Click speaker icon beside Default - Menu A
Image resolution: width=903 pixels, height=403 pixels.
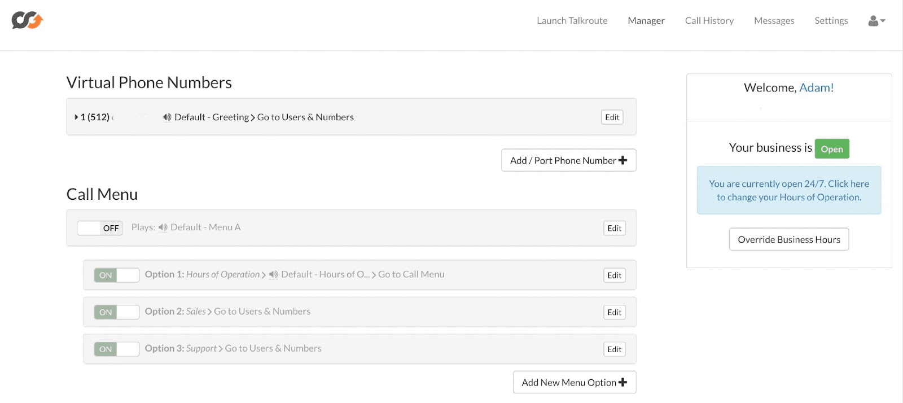tap(163, 227)
